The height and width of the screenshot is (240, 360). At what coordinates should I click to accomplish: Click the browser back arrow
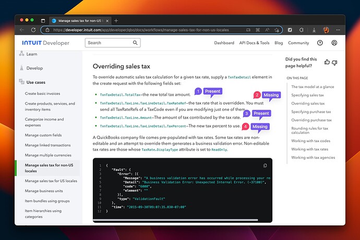22,30
